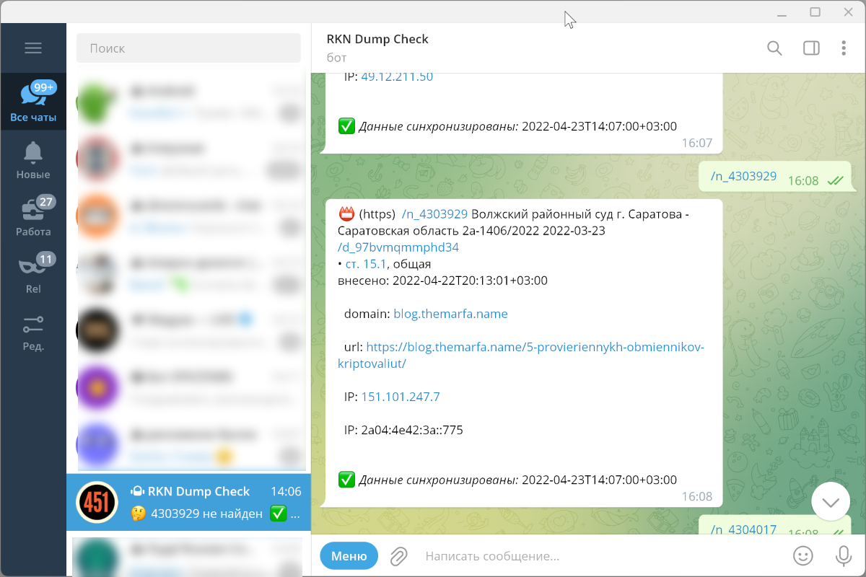Viewport: 866px width, 577px height.
Task: Click the RKN Dump Check chat title
Action: click(377, 39)
